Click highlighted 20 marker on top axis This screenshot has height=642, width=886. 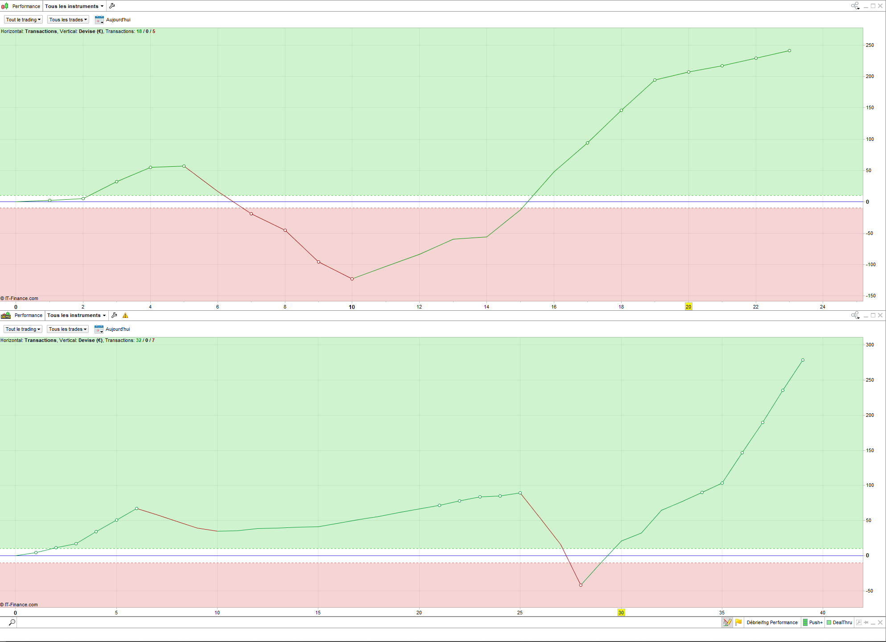pos(688,307)
